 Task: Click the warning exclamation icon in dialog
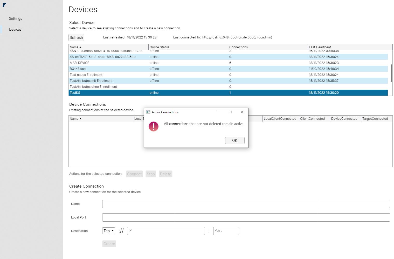click(154, 127)
